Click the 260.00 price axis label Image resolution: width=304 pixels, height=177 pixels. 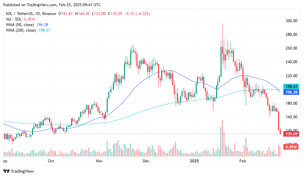[291, 48]
